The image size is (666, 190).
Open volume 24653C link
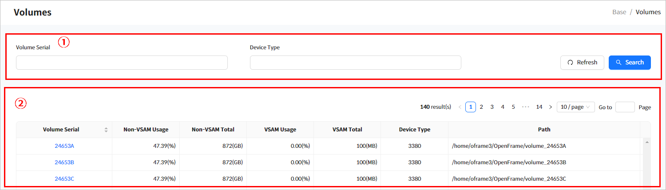(x=64, y=179)
